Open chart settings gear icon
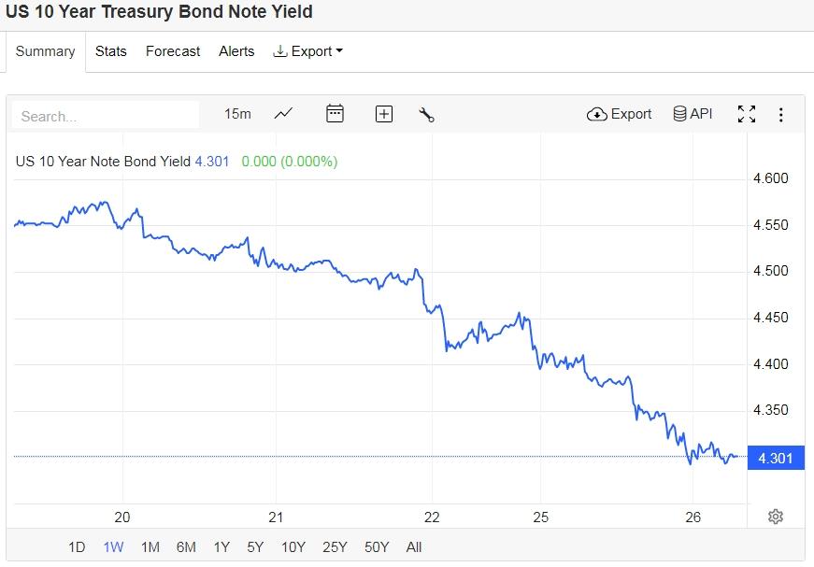The height and width of the screenshot is (567, 814). (x=775, y=517)
